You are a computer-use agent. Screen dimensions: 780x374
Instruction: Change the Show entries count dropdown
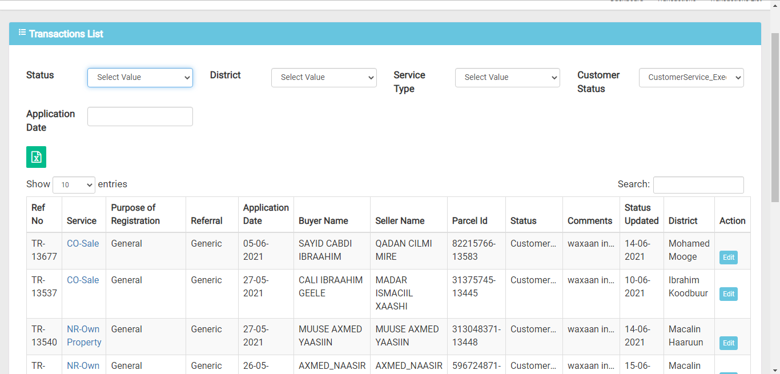74,185
